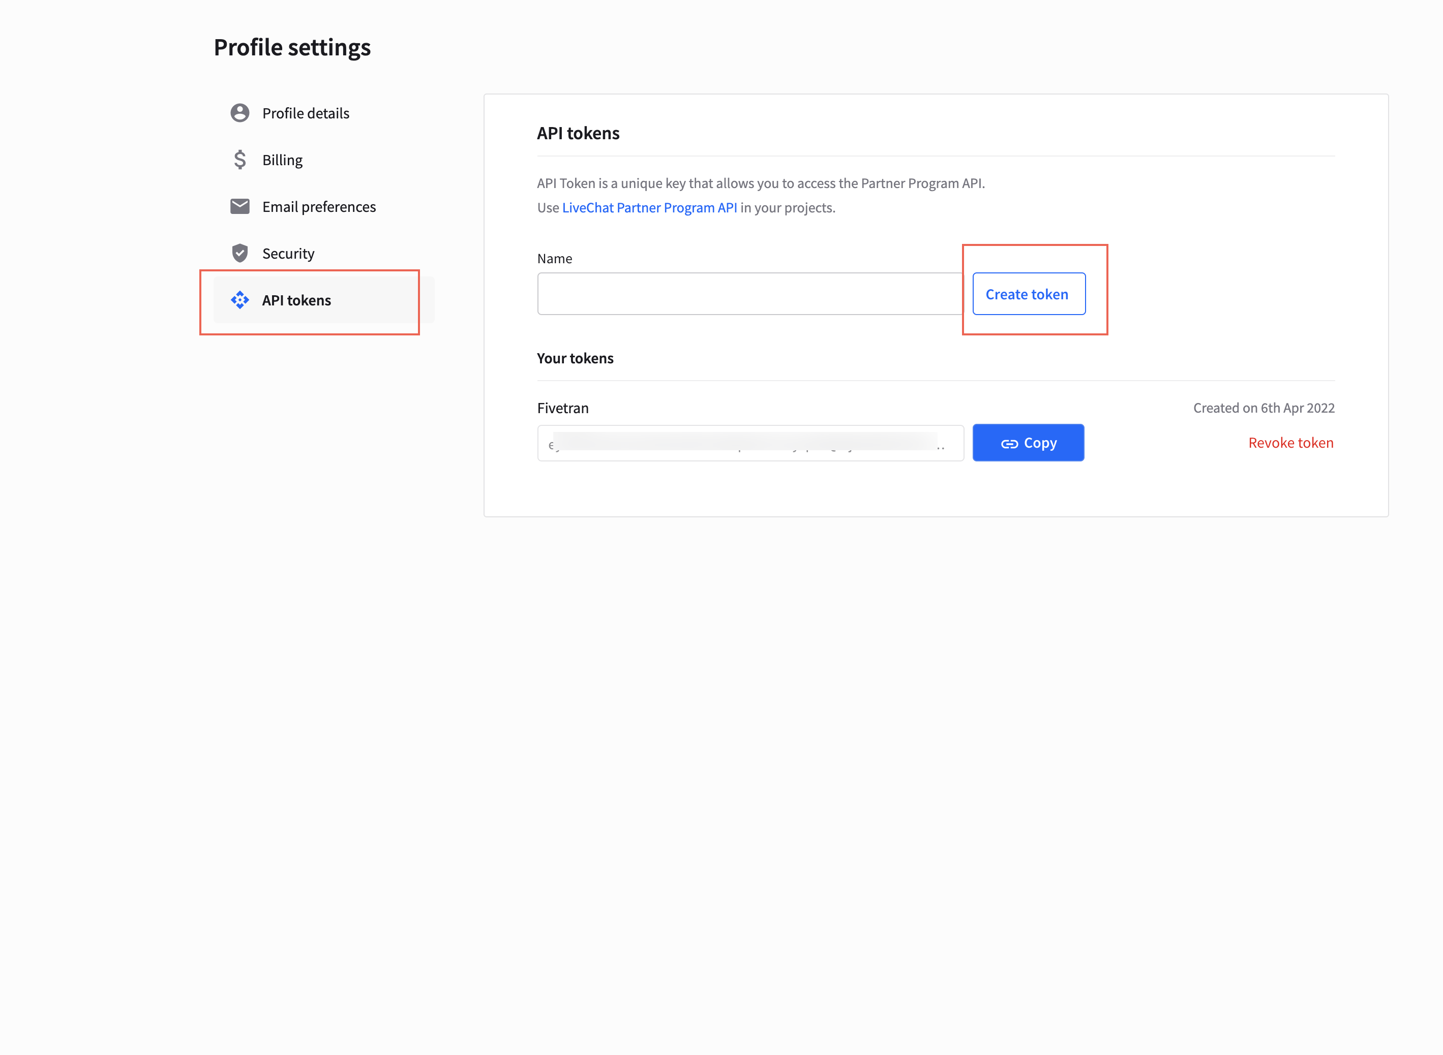Open Profile details settings section
Viewport: 1443px width, 1055px height.
306,112
